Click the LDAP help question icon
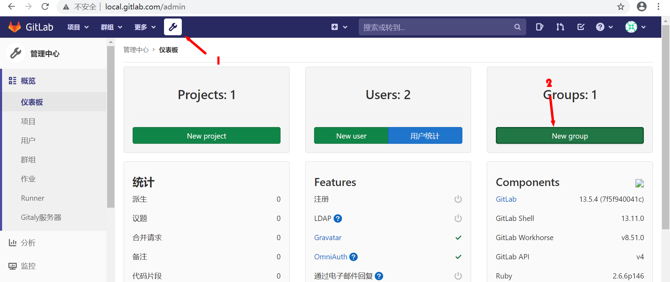 [x=338, y=218]
